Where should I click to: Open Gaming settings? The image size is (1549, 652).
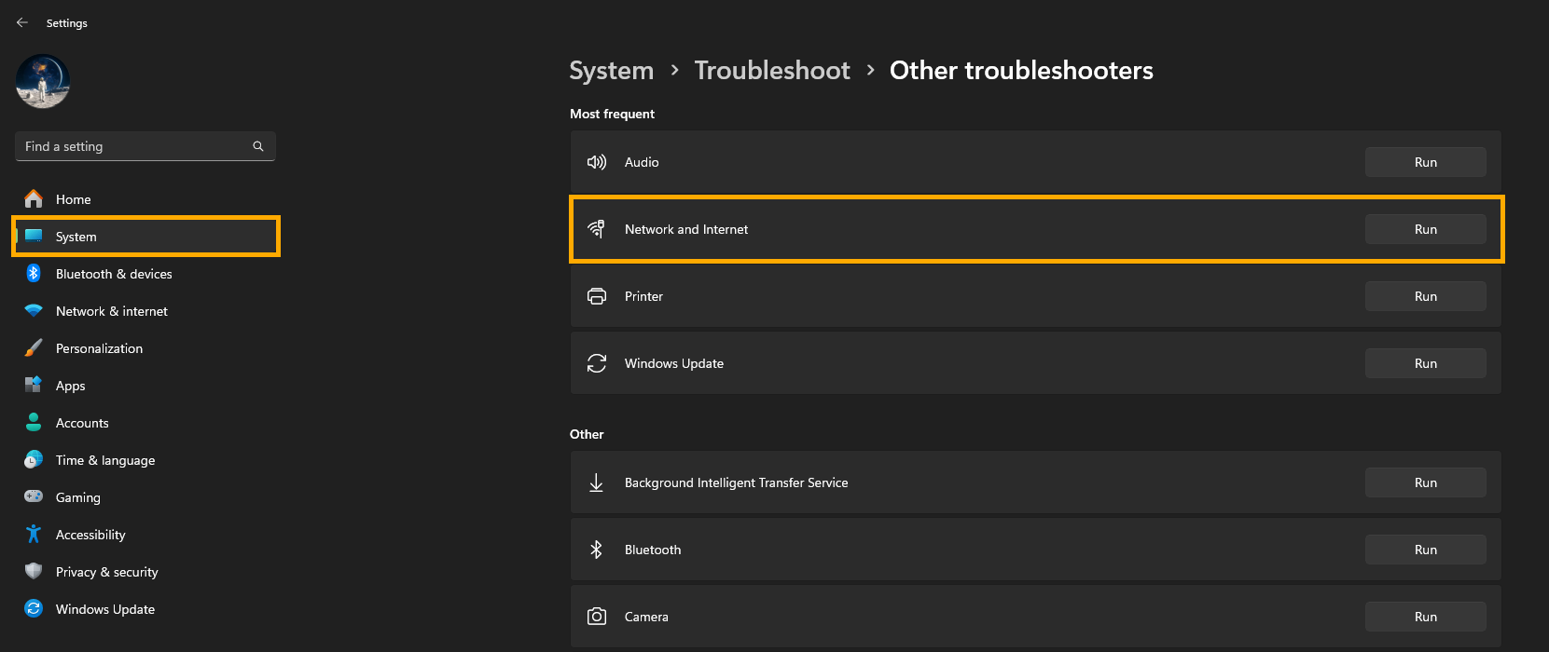coord(145,497)
